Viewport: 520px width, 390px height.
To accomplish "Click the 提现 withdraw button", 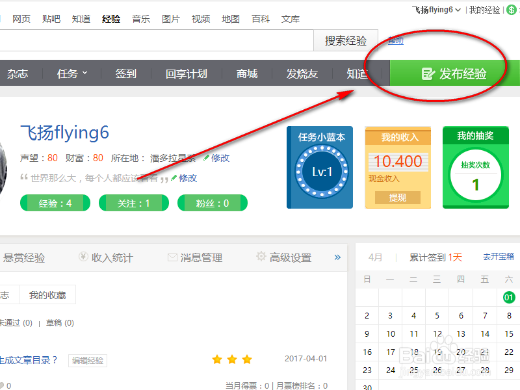I will [x=398, y=198].
